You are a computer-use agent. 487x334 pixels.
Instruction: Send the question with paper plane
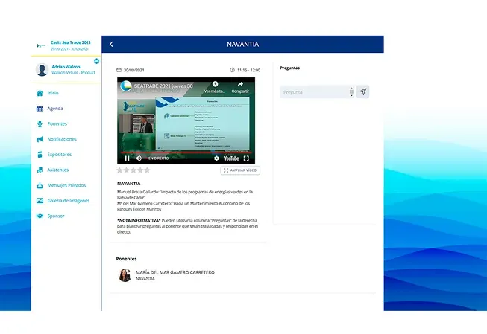coord(362,91)
